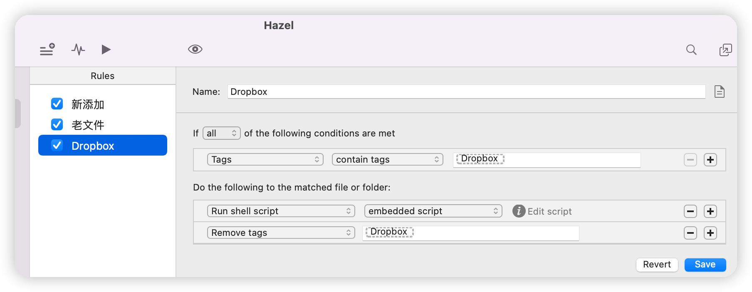Open search with the magnifier icon

tap(691, 50)
